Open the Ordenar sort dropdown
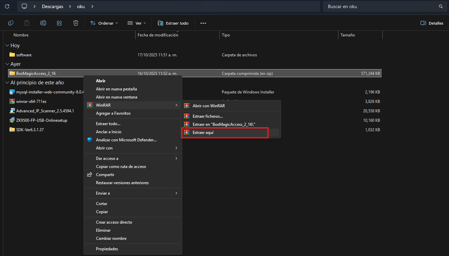The height and width of the screenshot is (256, 449). click(104, 23)
